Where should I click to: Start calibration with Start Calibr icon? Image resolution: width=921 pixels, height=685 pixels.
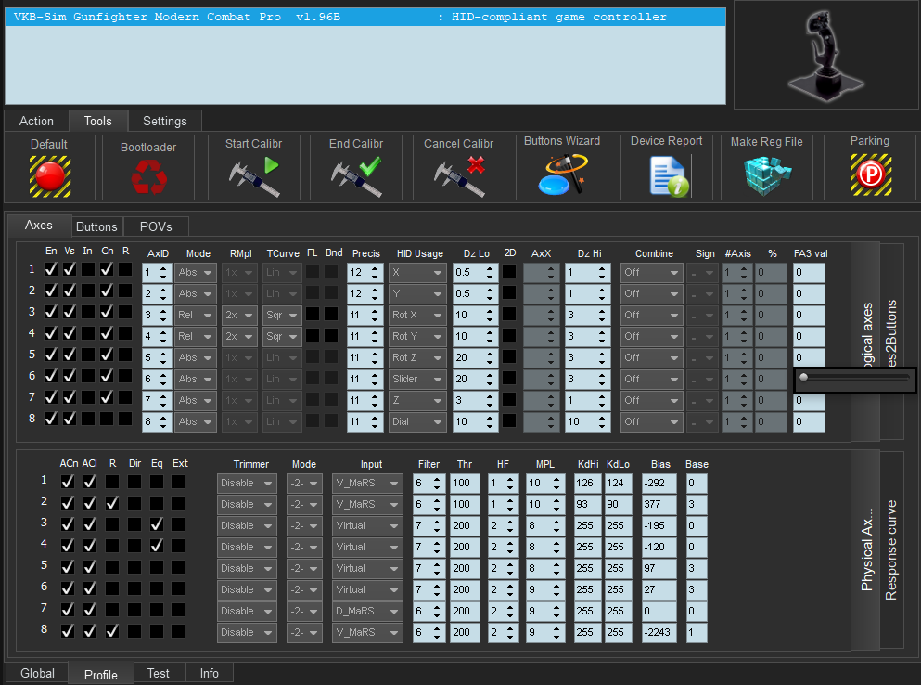(254, 175)
